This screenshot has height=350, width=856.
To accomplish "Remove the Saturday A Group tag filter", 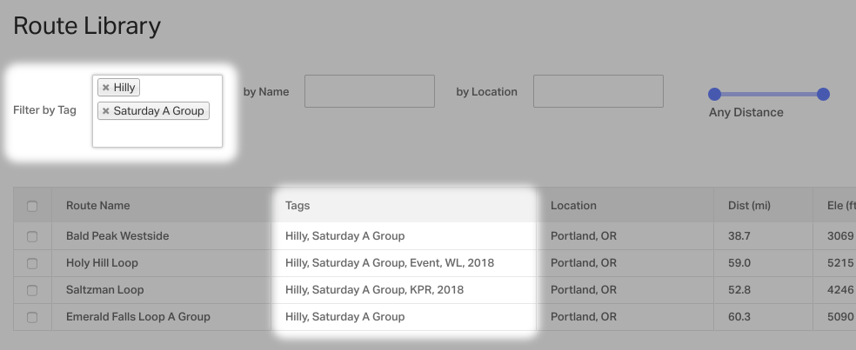I will click(106, 110).
